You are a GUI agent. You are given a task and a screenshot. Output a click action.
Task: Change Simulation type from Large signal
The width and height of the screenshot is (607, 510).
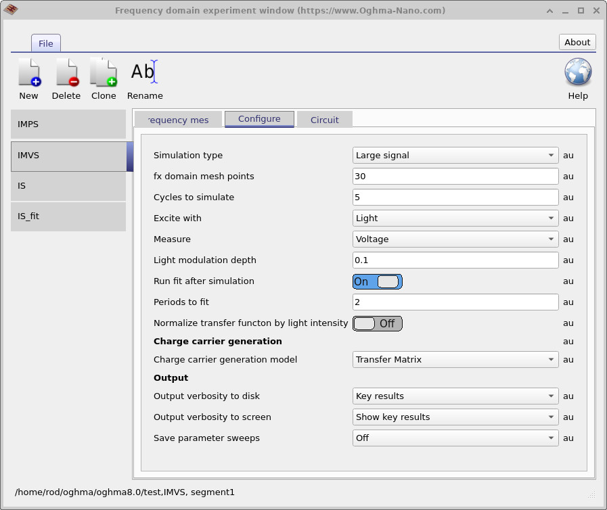(455, 155)
